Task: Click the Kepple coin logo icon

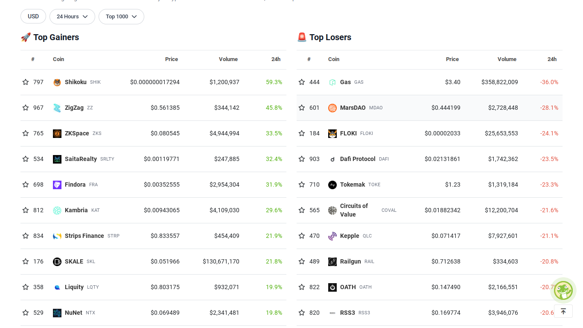Action: (332, 236)
